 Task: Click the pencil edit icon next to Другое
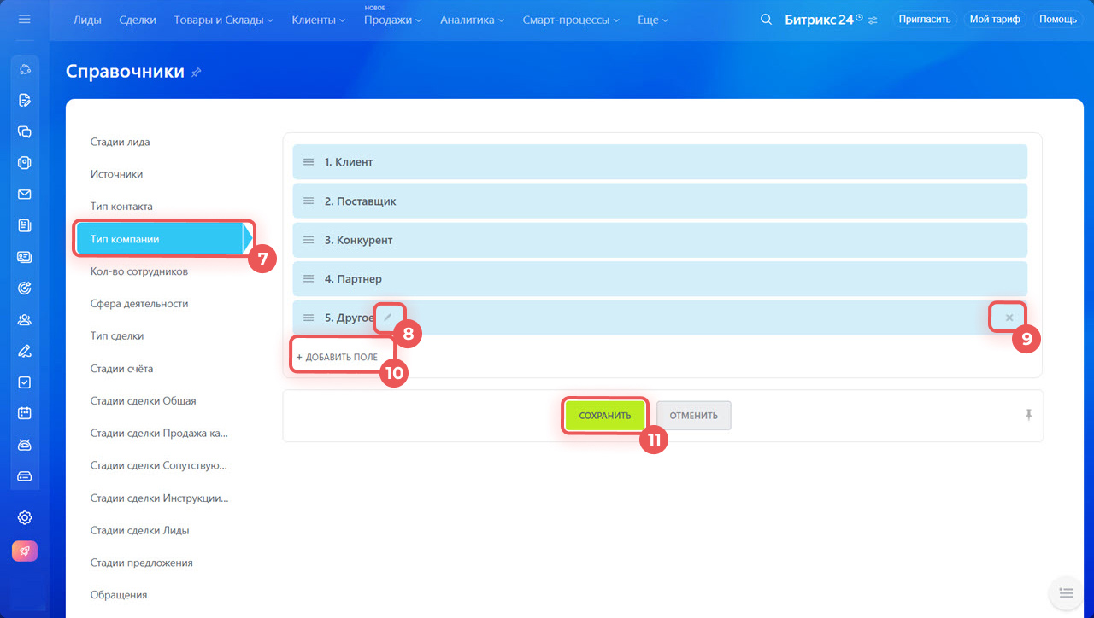click(388, 318)
